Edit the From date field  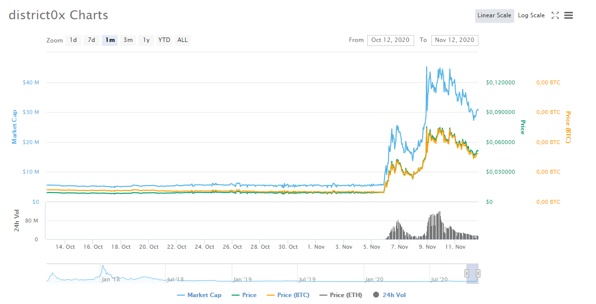click(x=390, y=40)
